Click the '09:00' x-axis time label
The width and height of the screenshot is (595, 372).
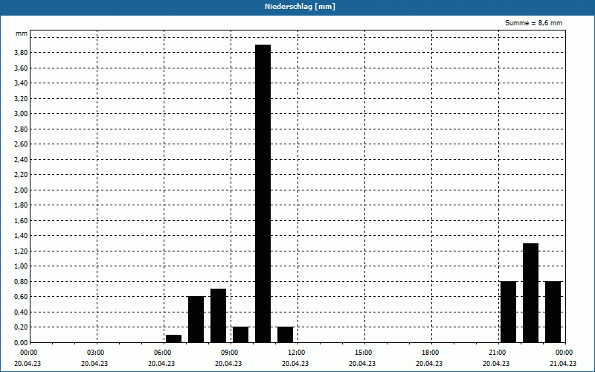(229, 353)
